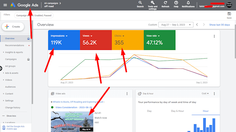Open Wheels to Boots campaign link
Screen dimensions: 236x132
78,102
